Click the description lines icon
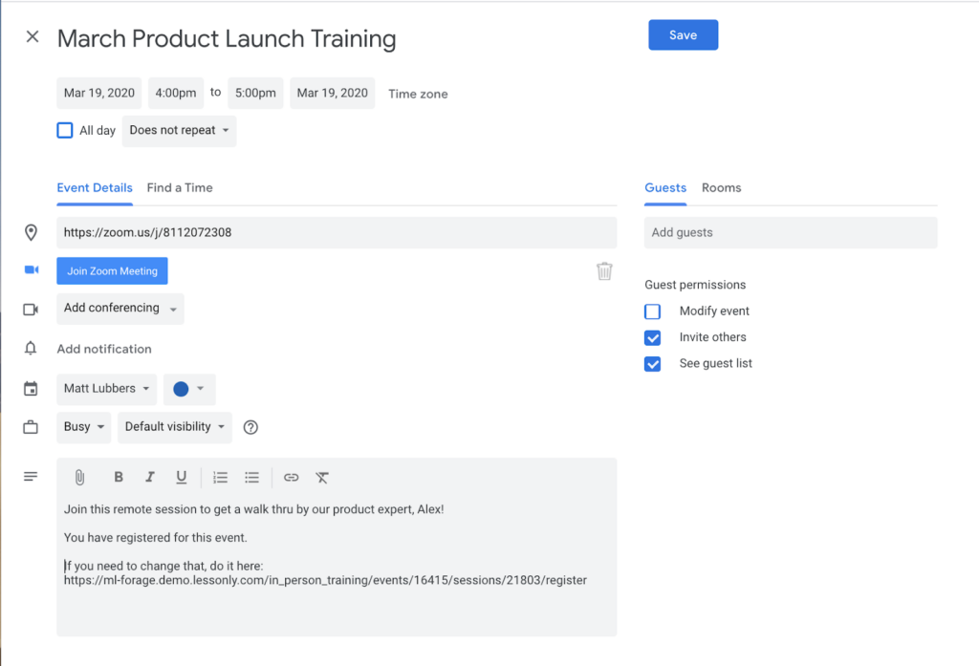The height and width of the screenshot is (666, 979). [x=31, y=477]
